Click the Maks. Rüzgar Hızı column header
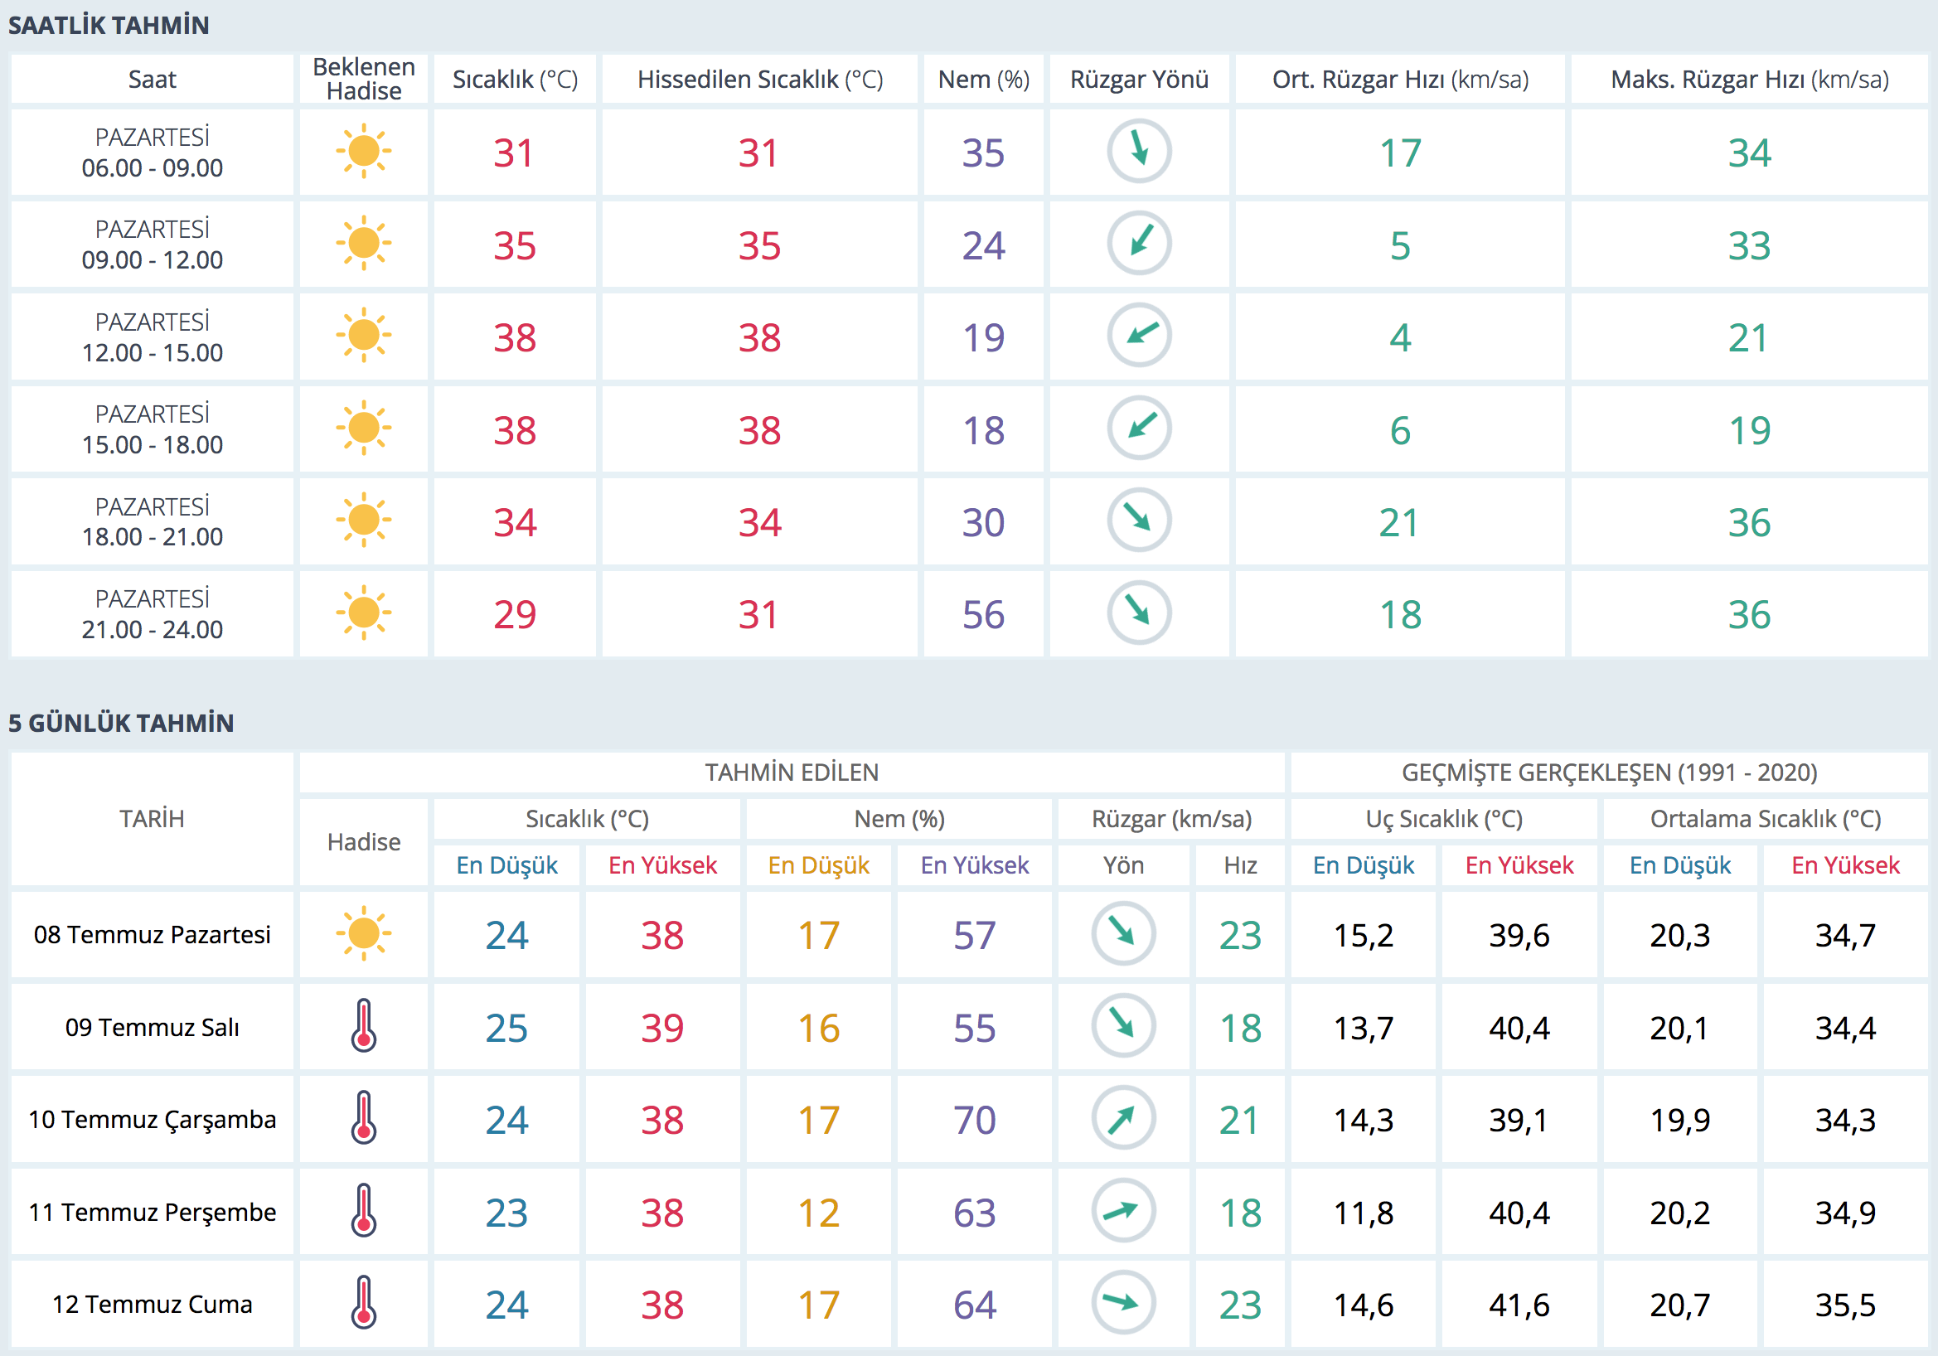1938x1356 pixels. point(1749,80)
